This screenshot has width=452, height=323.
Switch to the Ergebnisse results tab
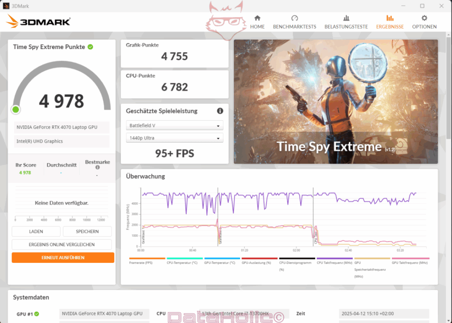tap(390, 22)
